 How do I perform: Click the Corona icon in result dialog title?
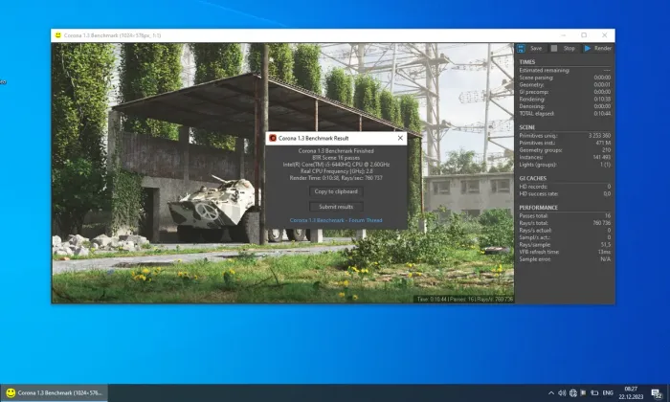273,139
